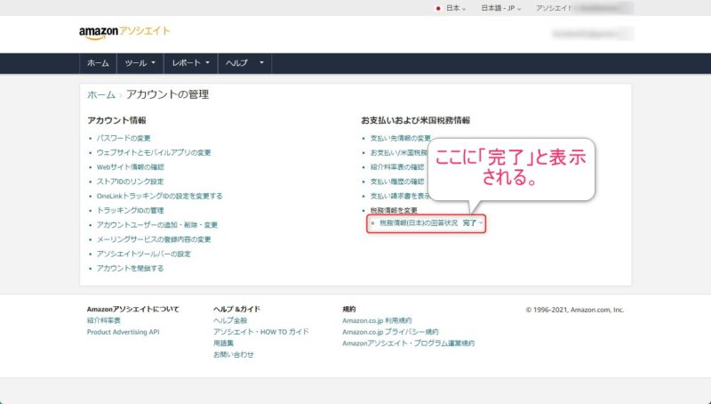Click the ホーム breadcrumb link
The height and width of the screenshot is (404, 711).
[x=101, y=95]
